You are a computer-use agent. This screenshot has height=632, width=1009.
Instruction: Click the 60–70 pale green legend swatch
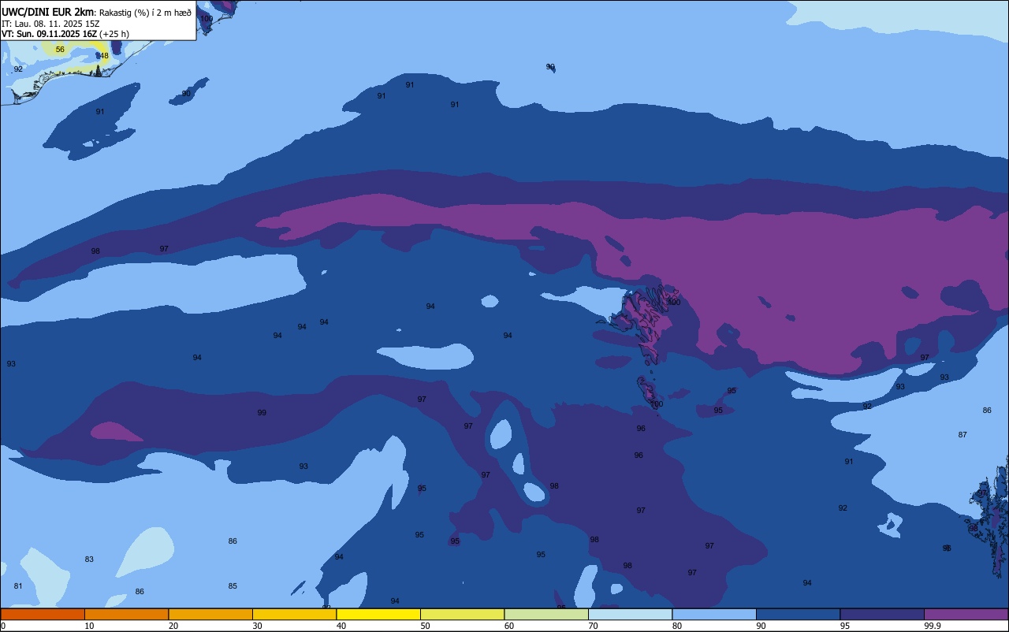(546, 614)
